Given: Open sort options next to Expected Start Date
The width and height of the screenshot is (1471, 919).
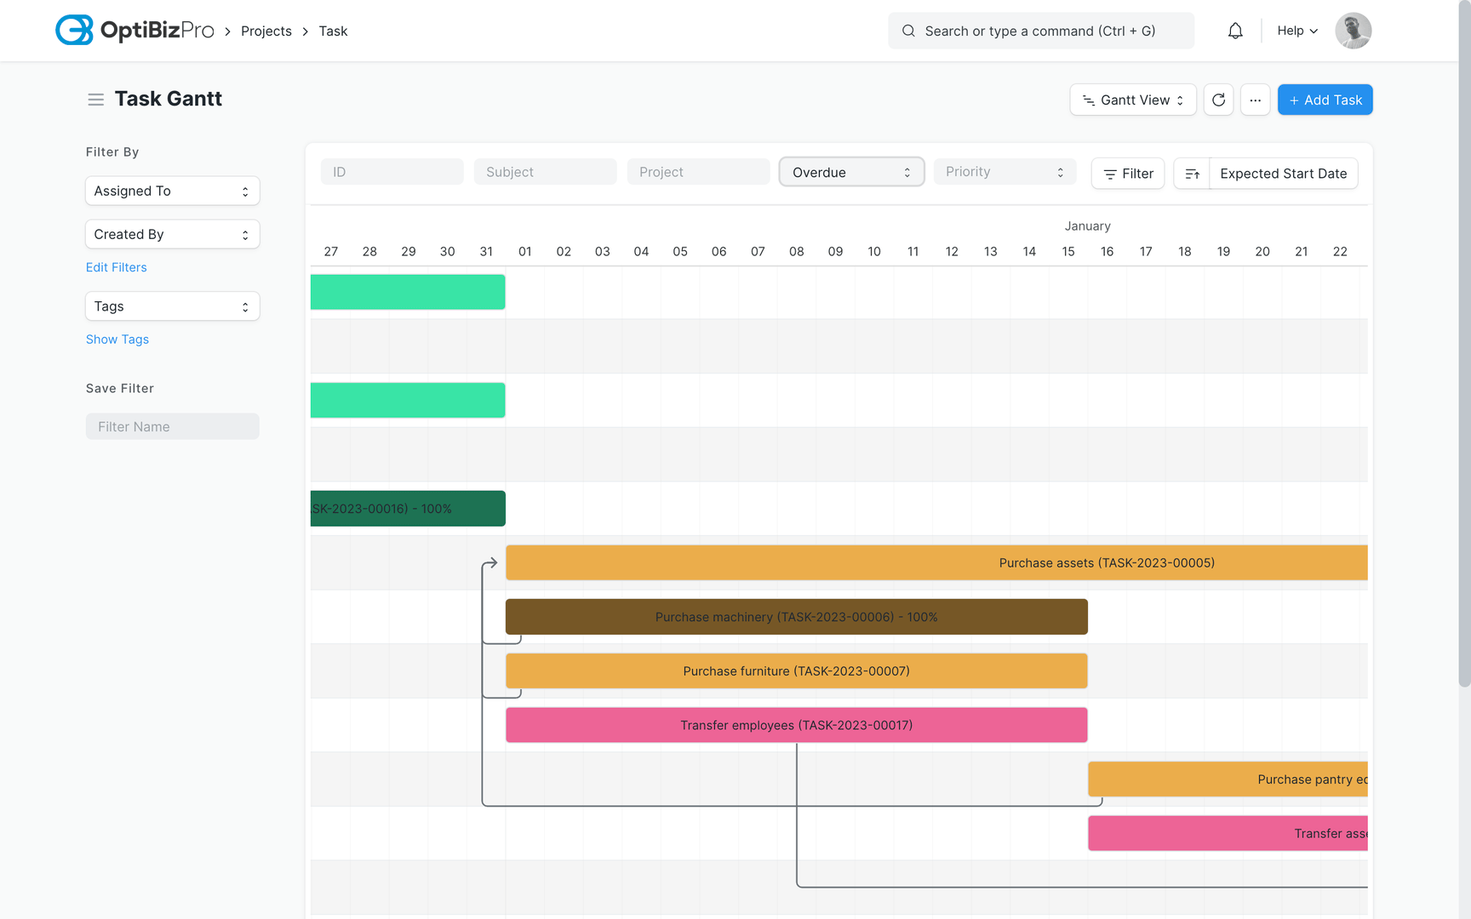Looking at the screenshot, I should (x=1192, y=173).
